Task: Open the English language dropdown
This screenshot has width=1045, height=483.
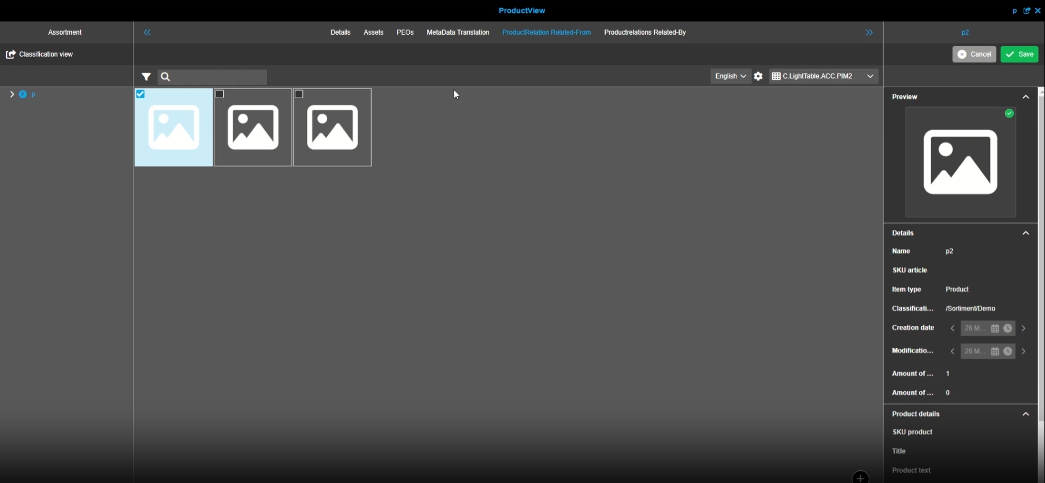Action: pyautogui.click(x=731, y=76)
